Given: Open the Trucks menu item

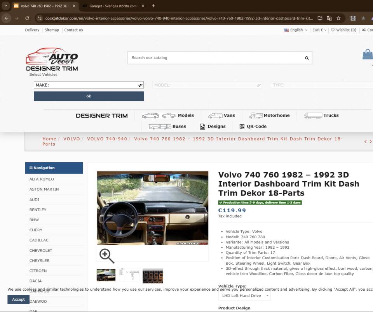Looking at the screenshot, I should click(x=321, y=116).
